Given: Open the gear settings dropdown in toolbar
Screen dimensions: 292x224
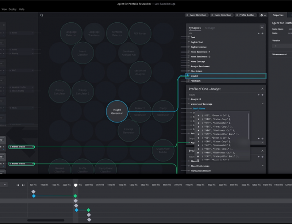Looking at the screenshot, I should coord(262,15).
